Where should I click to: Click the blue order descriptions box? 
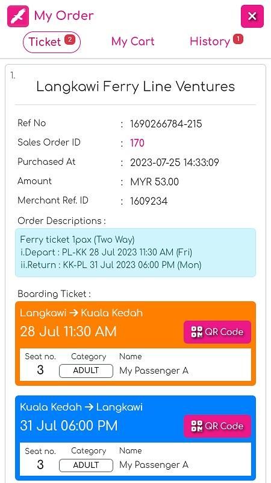135,252
